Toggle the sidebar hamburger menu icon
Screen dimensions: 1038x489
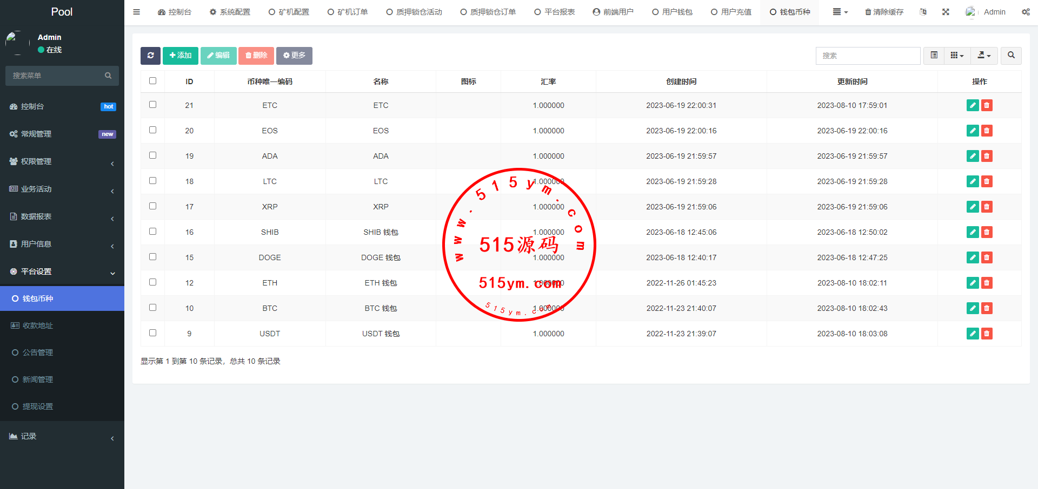[x=136, y=12]
